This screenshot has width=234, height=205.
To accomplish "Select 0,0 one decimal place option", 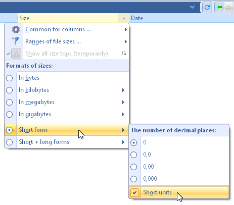I will pos(134,155).
